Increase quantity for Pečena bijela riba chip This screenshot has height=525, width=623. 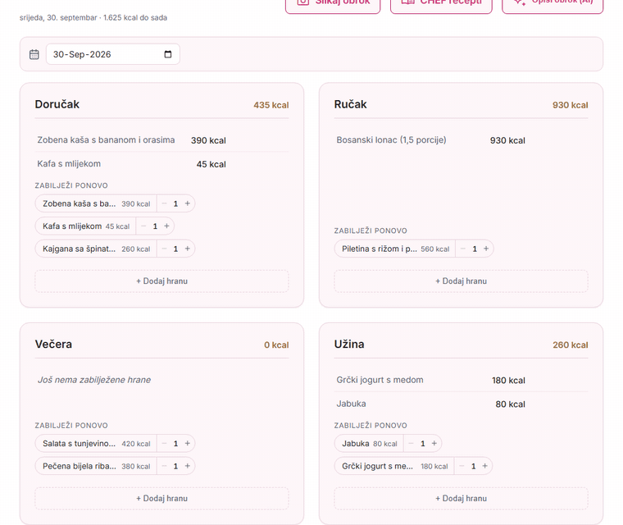[x=188, y=466]
